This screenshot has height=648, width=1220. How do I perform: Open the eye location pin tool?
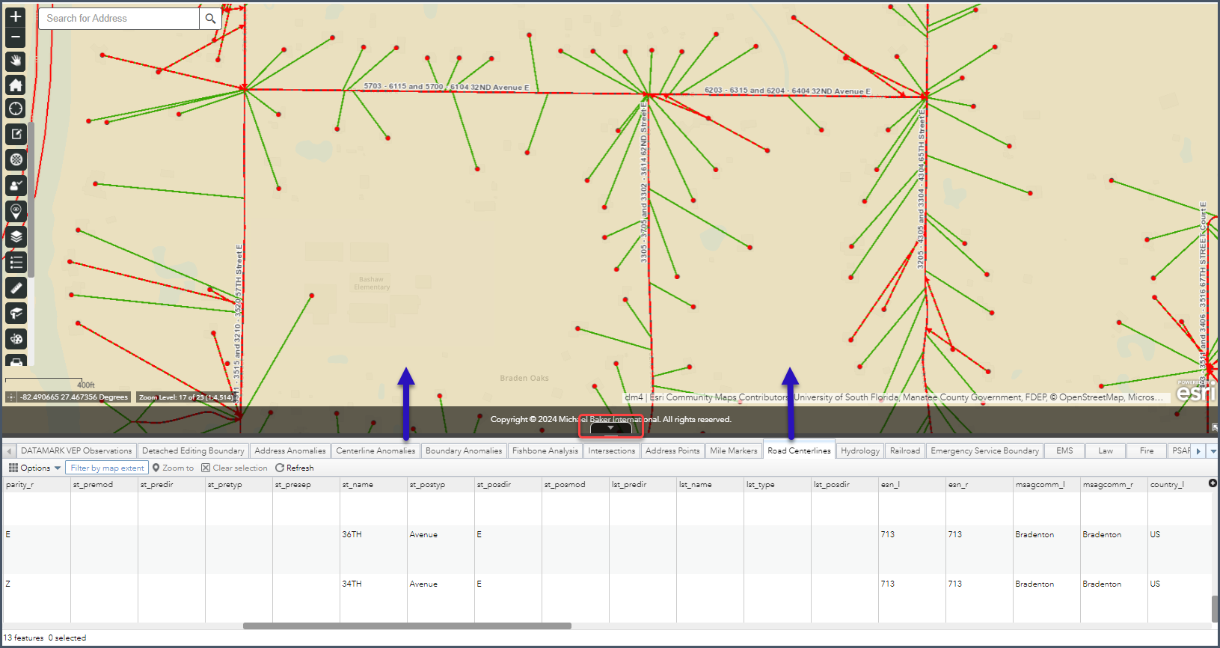point(16,211)
